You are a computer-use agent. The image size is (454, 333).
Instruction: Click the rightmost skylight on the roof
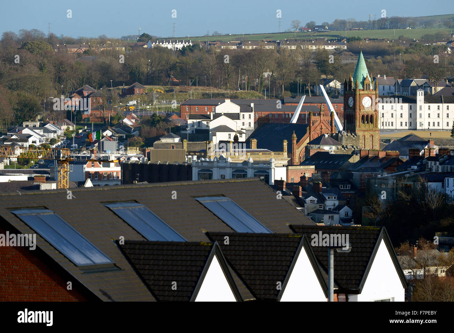coord(233,214)
